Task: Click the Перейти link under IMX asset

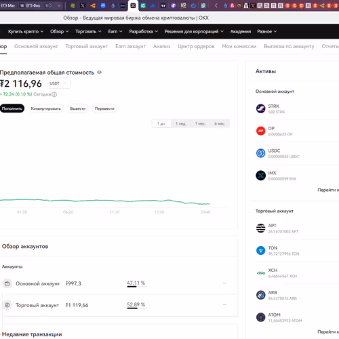Action: 328,190
